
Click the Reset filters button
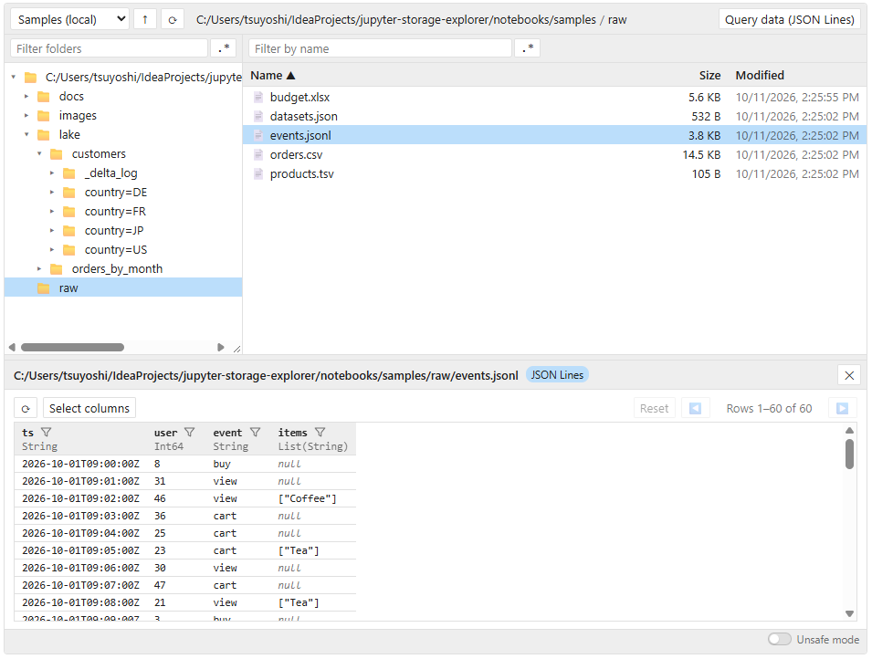[654, 409]
